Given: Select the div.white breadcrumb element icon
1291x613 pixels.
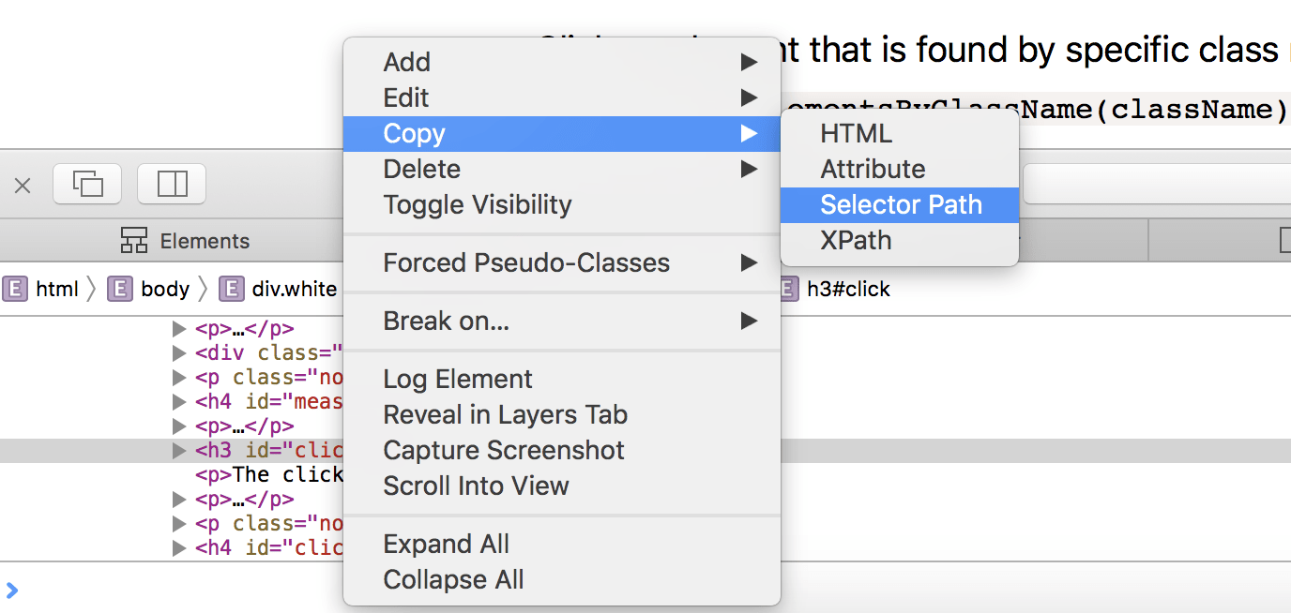Looking at the screenshot, I should click(232, 289).
